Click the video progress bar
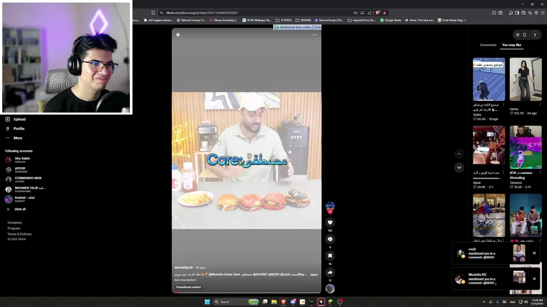 247,293
